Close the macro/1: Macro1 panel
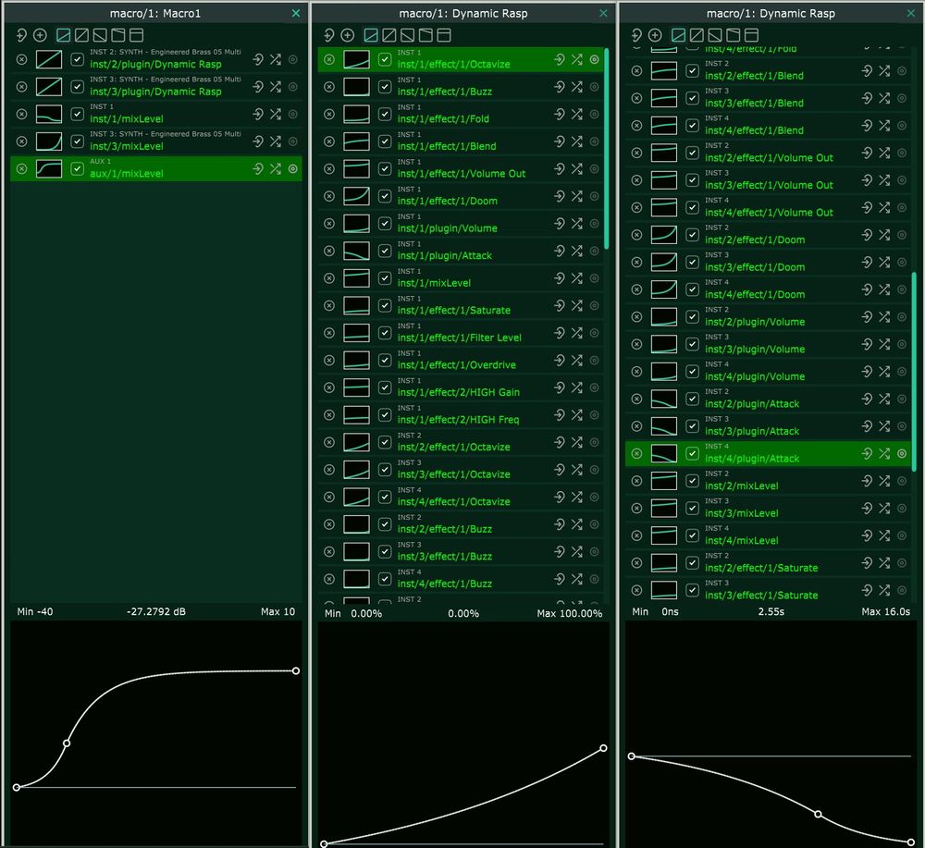The height and width of the screenshot is (848, 925). [296, 13]
